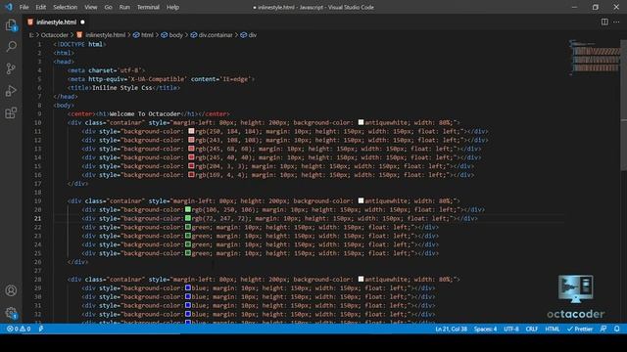Click html element in breadcrumb
627x352 pixels.
tap(143, 35)
